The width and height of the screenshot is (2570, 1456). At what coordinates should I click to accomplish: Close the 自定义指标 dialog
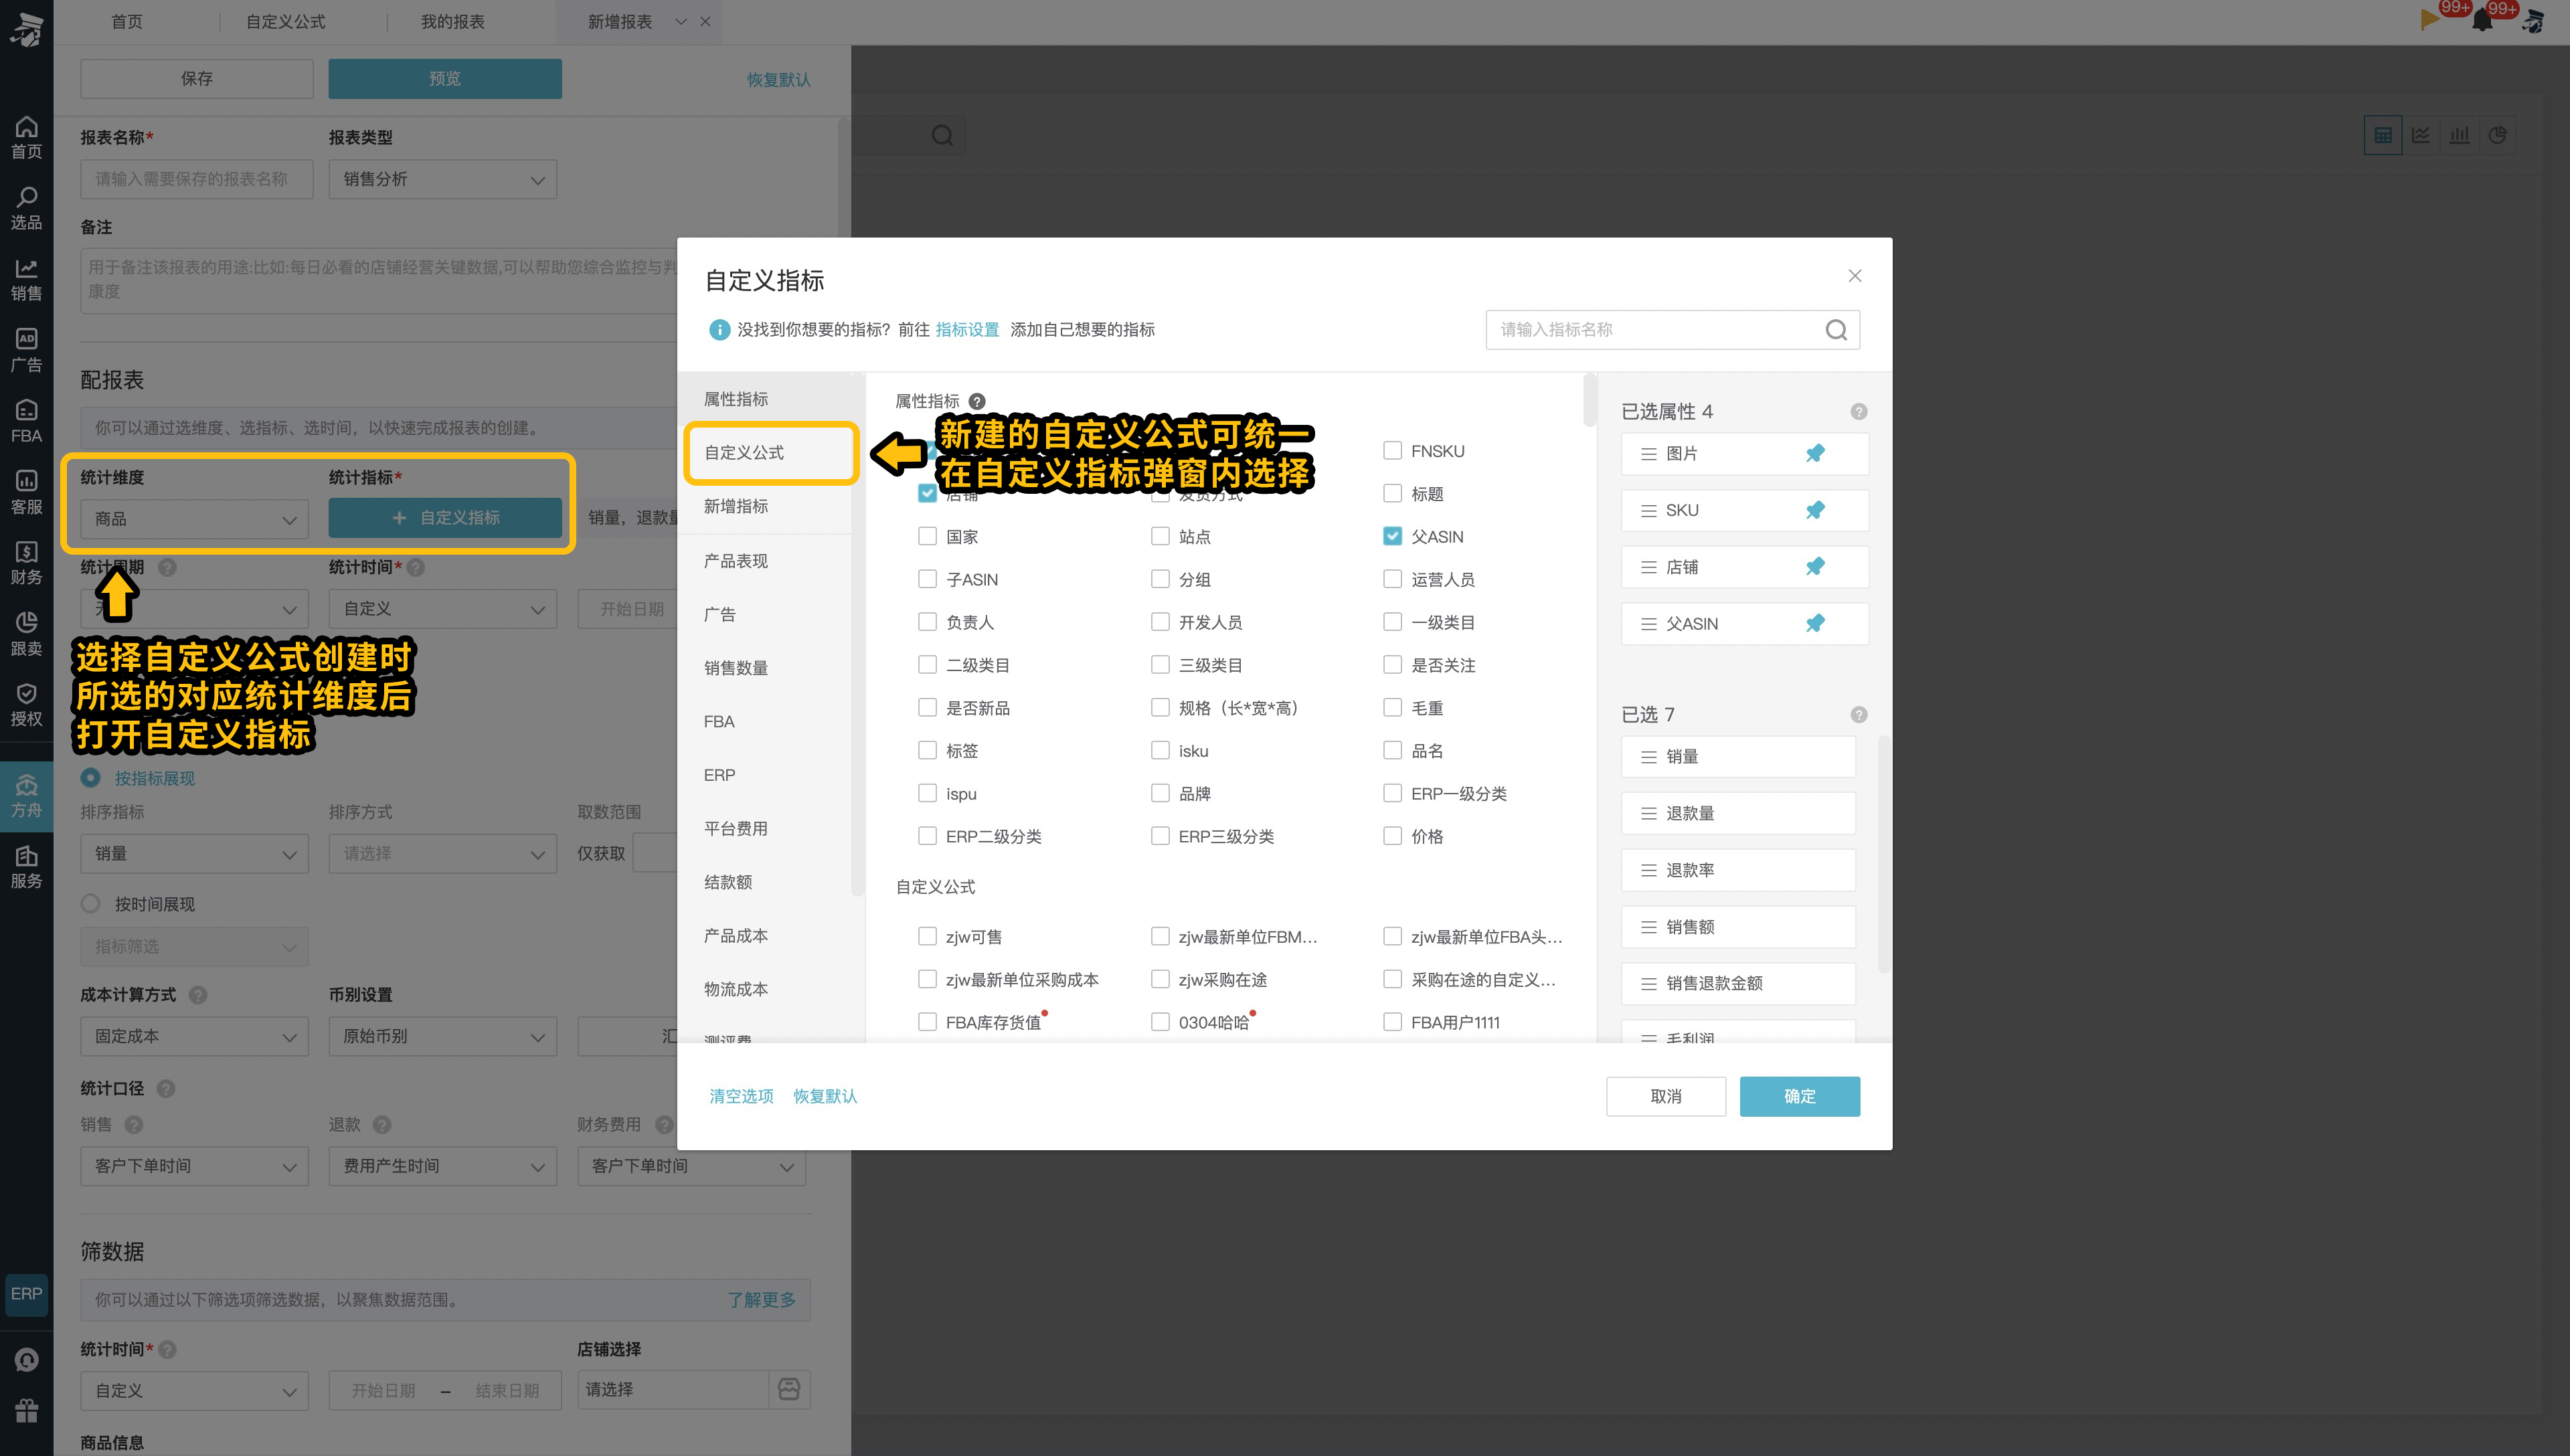[x=1855, y=276]
